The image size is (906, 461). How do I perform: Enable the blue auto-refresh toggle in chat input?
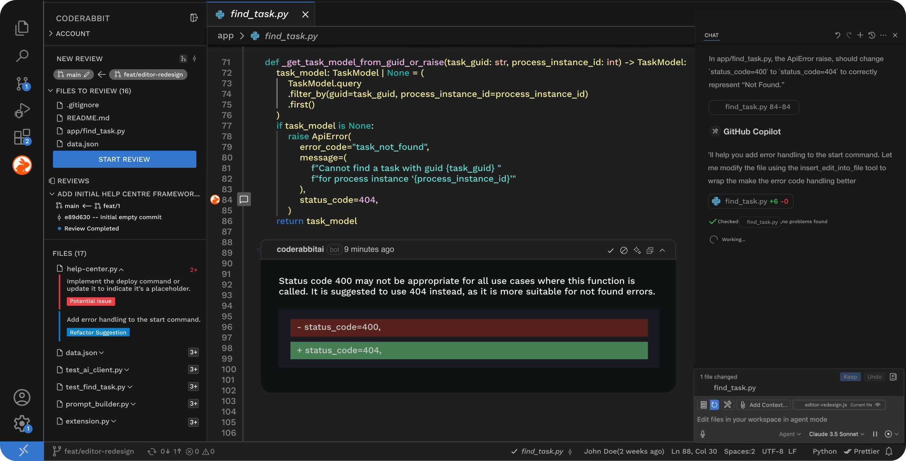(x=715, y=404)
